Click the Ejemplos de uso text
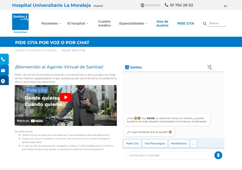 (24, 131)
